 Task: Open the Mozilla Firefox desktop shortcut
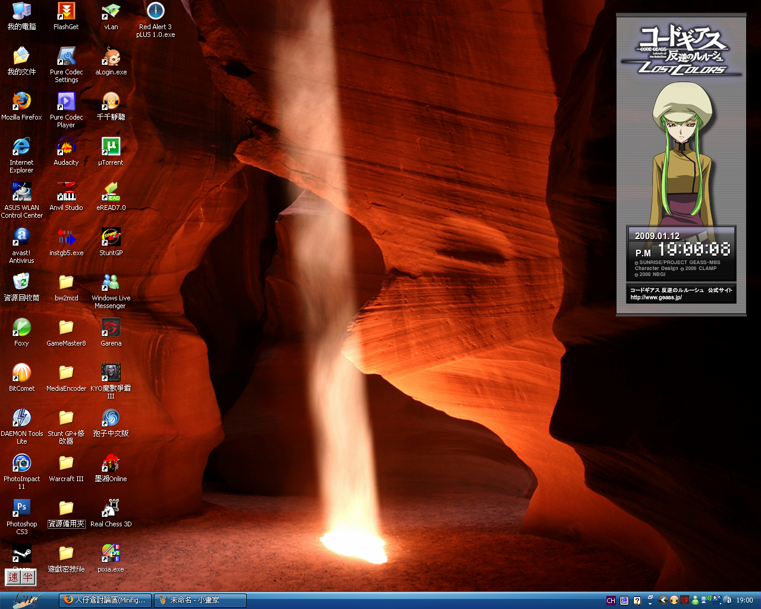point(21,102)
